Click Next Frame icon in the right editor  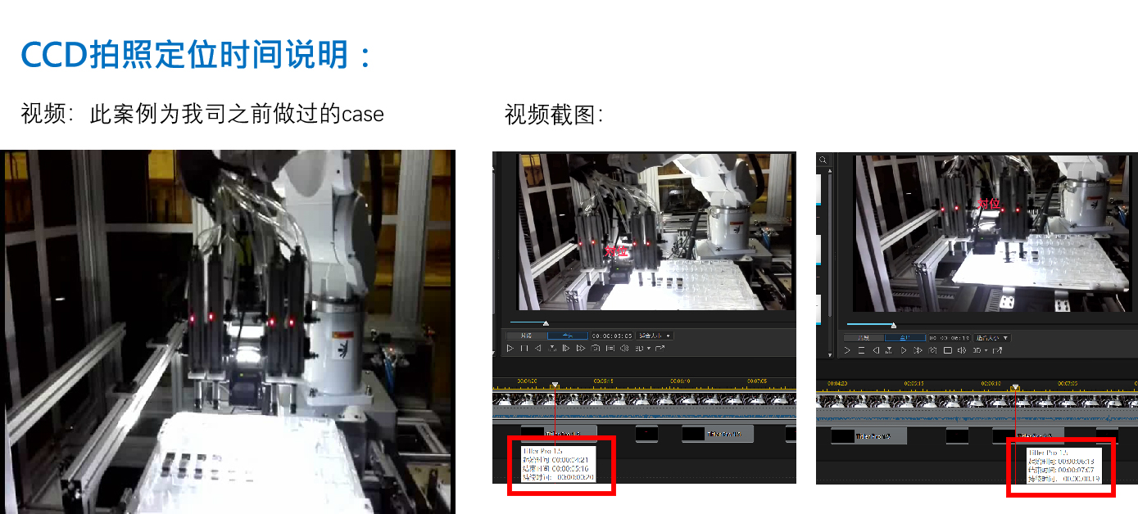pyautogui.click(x=904, y=350)
